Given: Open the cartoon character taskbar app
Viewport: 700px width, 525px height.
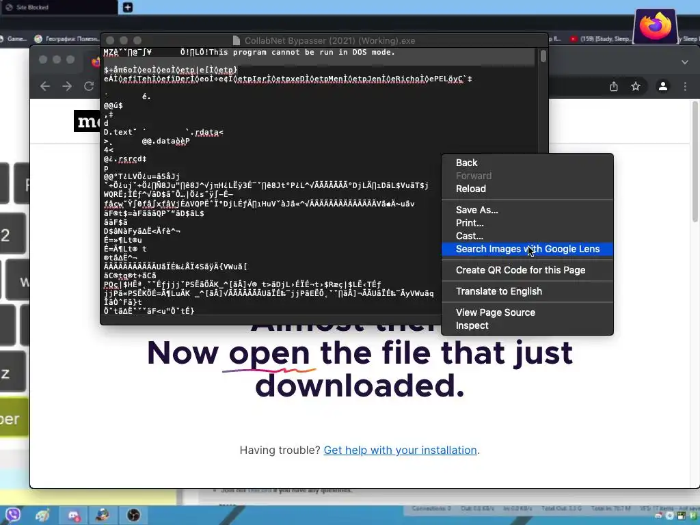Looking at the screenshot, I should pyautogui.click(x=103, y=515).
